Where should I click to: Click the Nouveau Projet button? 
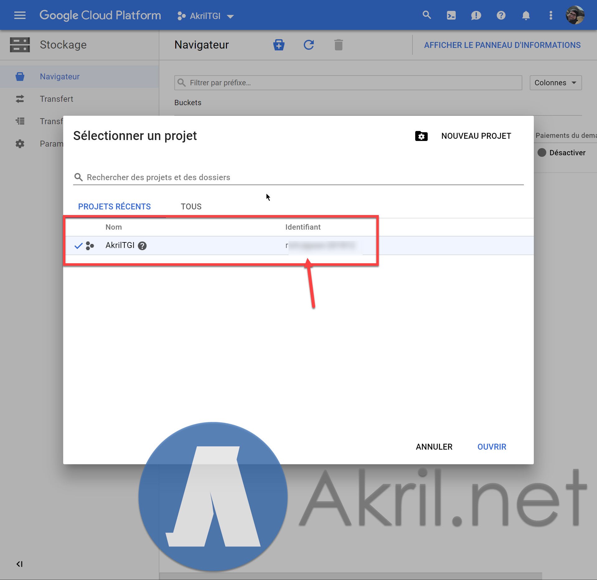click(x=476, y=136)
